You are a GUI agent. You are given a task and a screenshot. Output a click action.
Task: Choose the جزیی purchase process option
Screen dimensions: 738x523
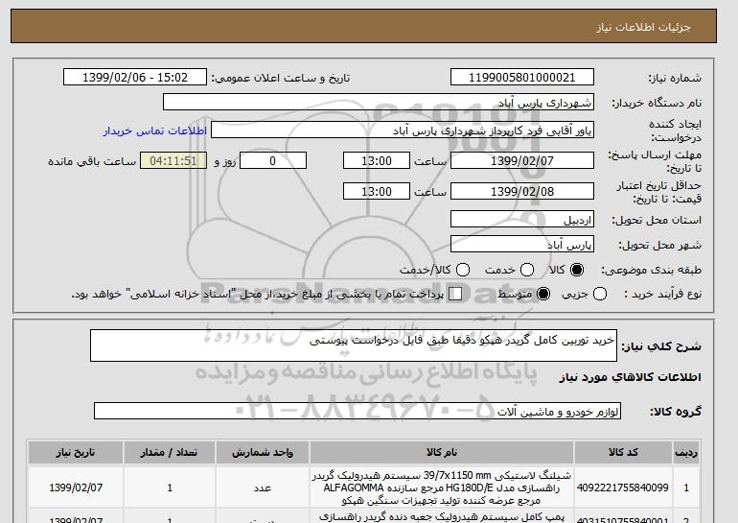point(600,294)
